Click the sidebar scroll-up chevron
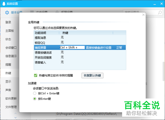The width and height of the screenshot is (165, 120). [x=16, y=113]
